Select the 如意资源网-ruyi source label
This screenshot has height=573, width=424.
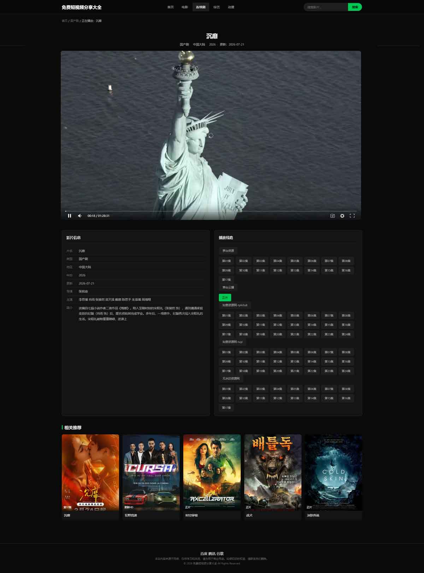[232, 342]
